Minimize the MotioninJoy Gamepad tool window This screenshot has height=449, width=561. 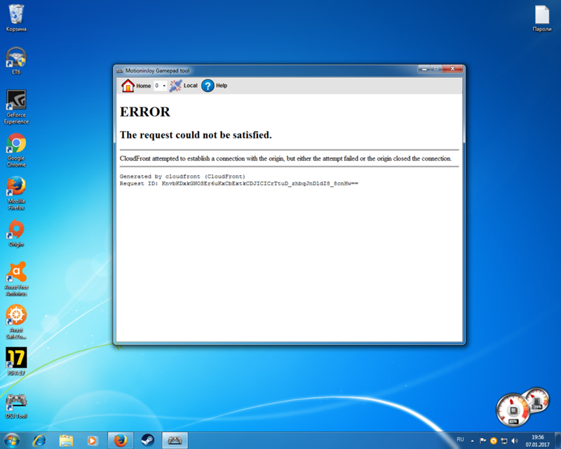click(x=424, y=69)
